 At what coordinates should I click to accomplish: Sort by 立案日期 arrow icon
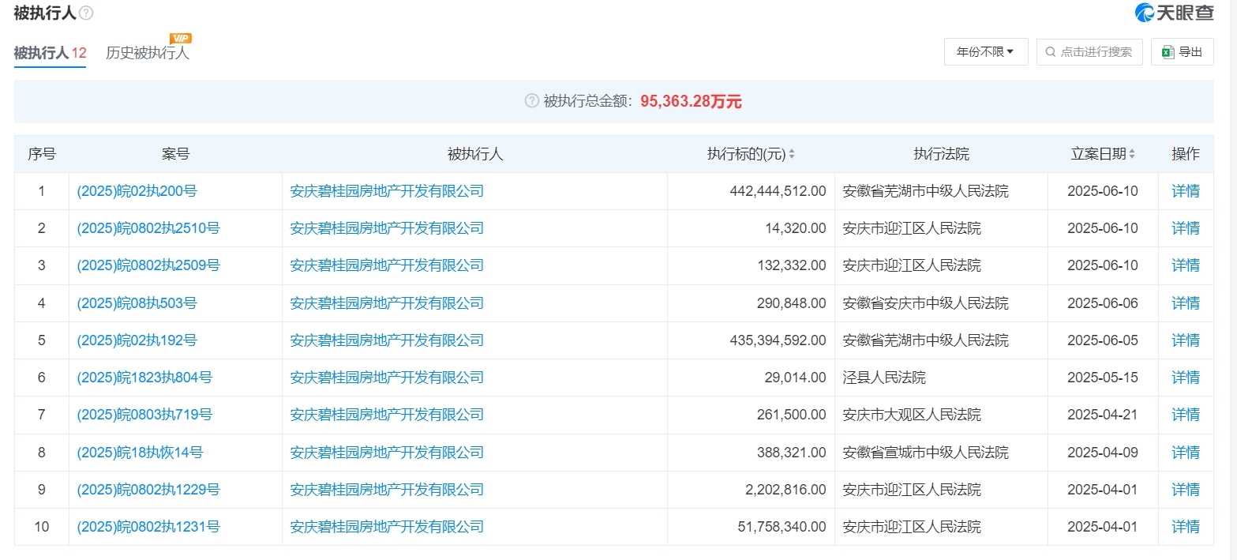tap(1132, 154)
